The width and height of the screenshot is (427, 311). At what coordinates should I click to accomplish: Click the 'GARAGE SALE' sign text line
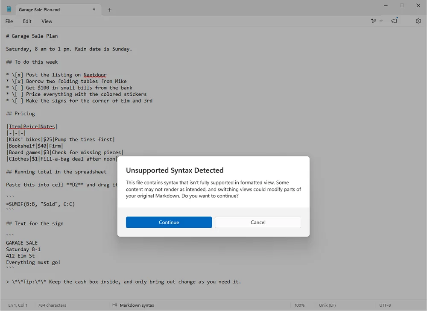pos(22,243)
